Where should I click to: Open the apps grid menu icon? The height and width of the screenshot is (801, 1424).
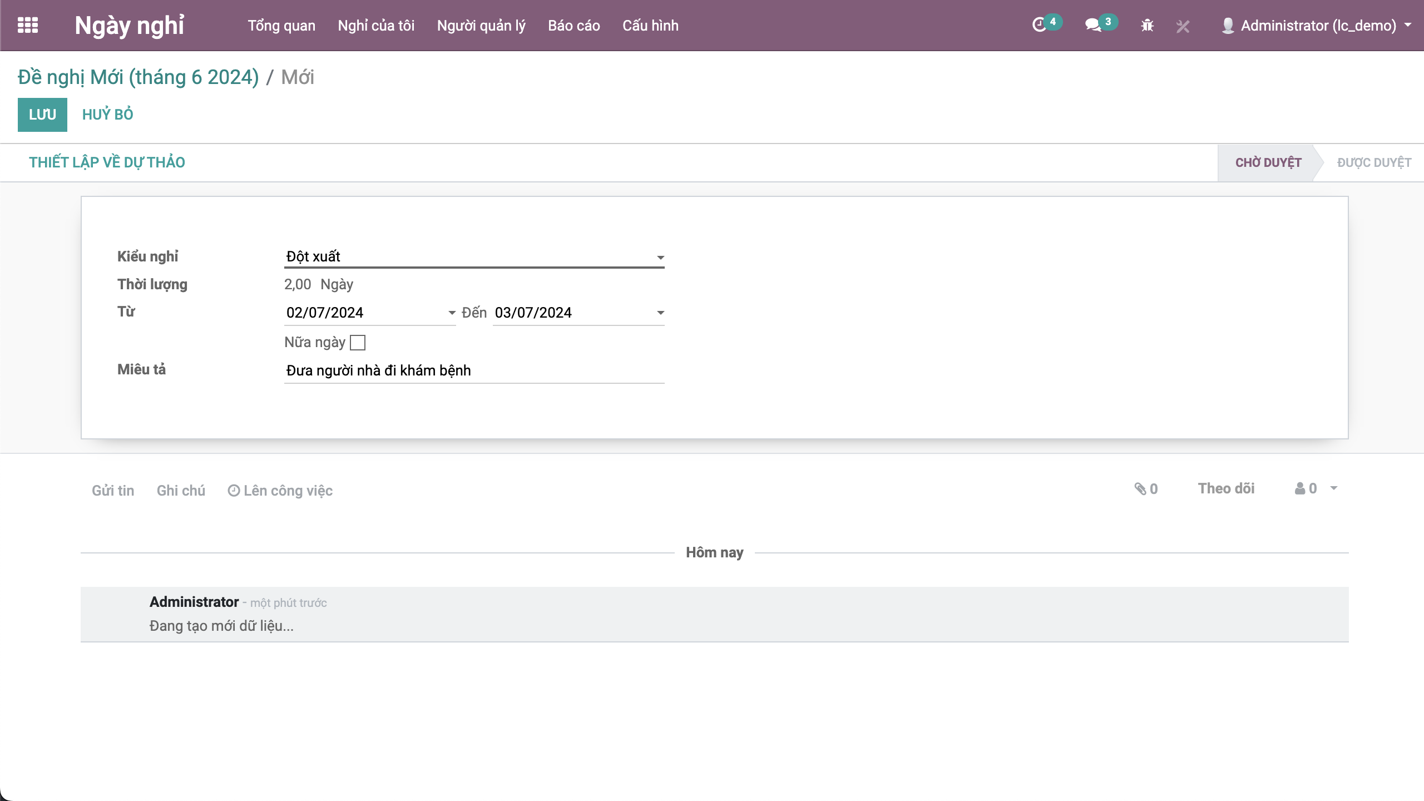(x=28, y=26)
